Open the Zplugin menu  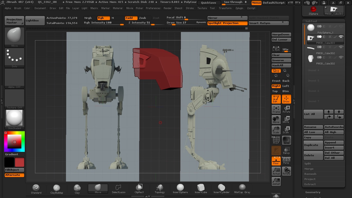point(239,8)
